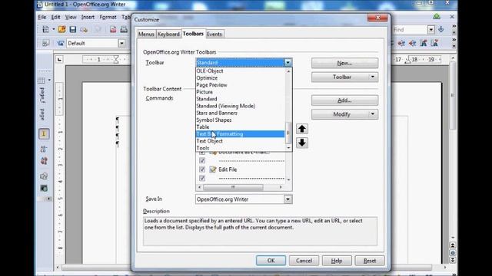Move command up with the up arrow button
Viewport: 492px width, 276px height.
(302, 129)
